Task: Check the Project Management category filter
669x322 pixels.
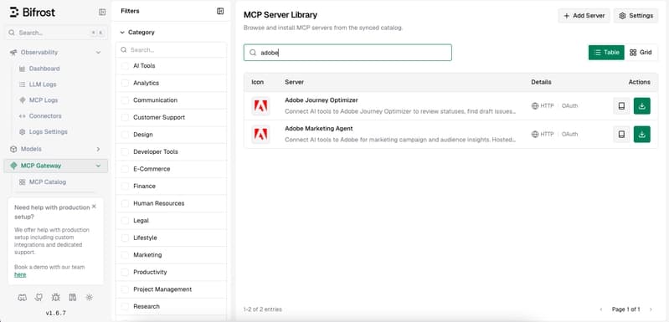Action: tap(125, 289)
